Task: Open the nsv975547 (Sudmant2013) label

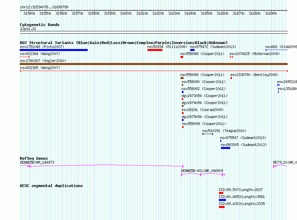Action: click(x=243, y=138)
